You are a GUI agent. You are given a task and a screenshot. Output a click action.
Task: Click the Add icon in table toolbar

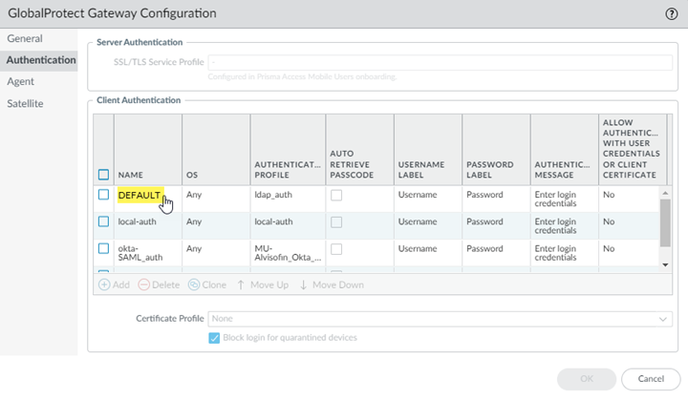tap(104, 284)
